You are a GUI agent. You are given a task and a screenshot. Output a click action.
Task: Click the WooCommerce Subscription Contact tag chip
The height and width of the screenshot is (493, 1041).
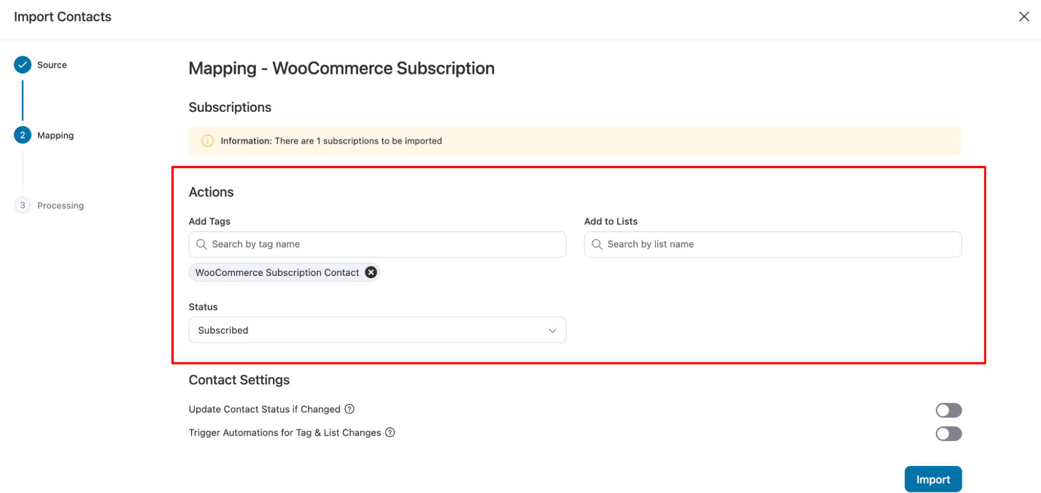[276, 272]
